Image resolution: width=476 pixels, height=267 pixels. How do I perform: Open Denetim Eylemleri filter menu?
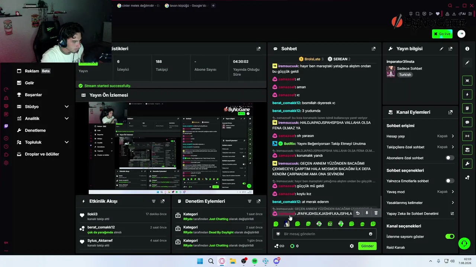[250, 201]
